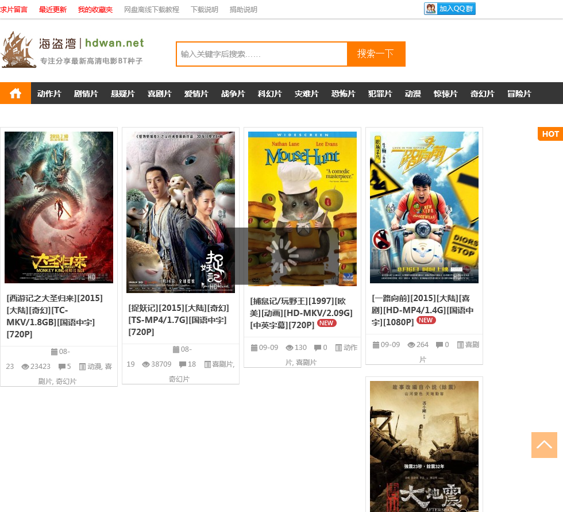Select the 悬疑片 category
The image size is (563, 512).
click(123, 94)
